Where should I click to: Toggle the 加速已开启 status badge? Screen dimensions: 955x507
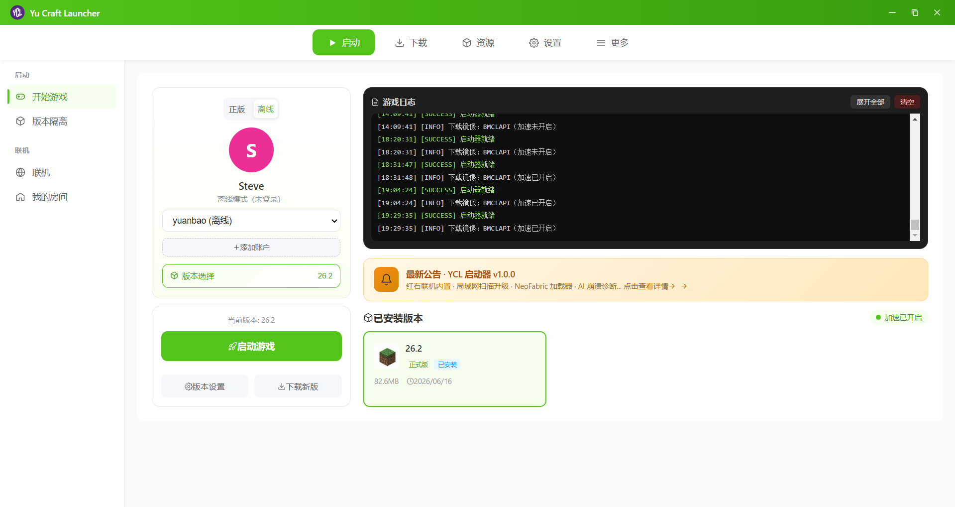[x=899, y=317]
